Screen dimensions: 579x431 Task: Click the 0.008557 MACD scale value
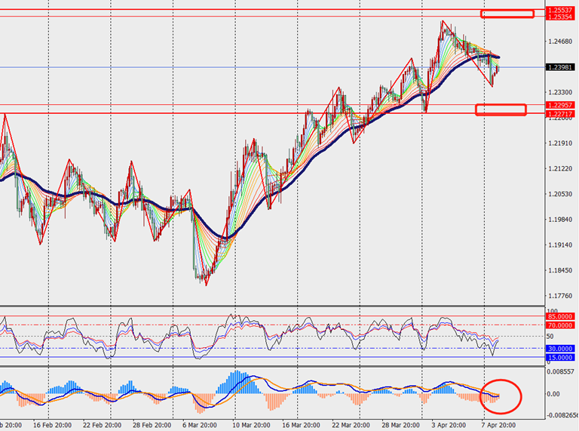561,371
